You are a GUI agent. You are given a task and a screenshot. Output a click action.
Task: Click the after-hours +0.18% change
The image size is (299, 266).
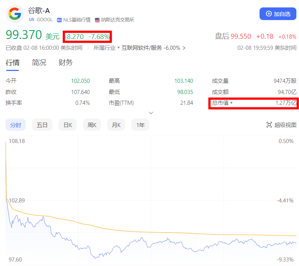click(287, 37)
